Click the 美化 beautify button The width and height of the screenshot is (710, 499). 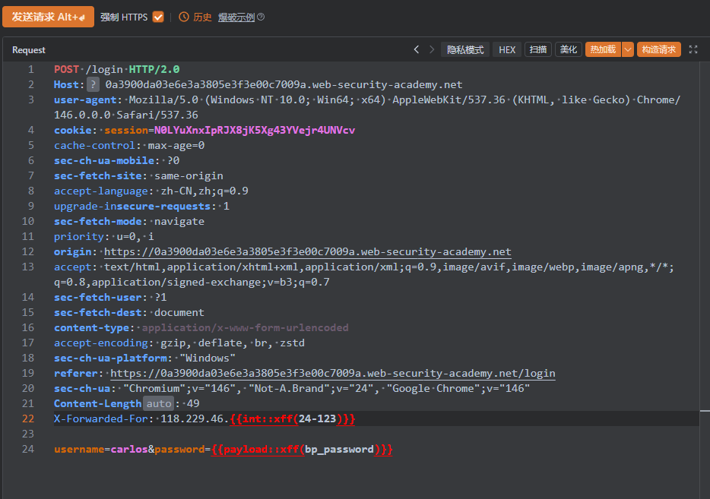(568, 49)
